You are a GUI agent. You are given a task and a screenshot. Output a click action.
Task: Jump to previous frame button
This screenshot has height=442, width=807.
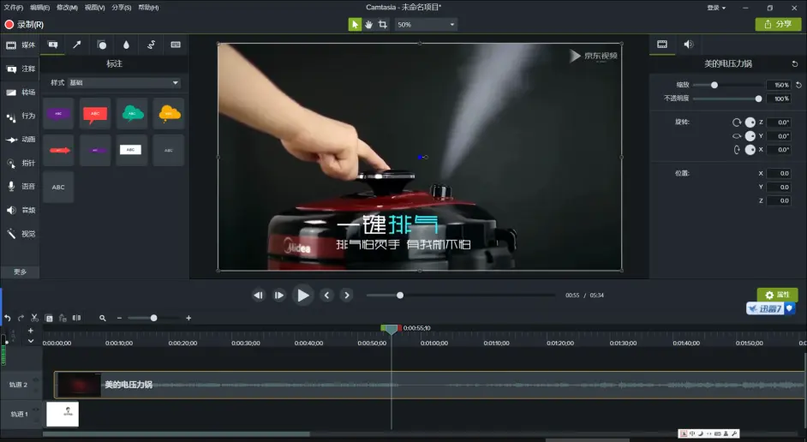[259, 296]
